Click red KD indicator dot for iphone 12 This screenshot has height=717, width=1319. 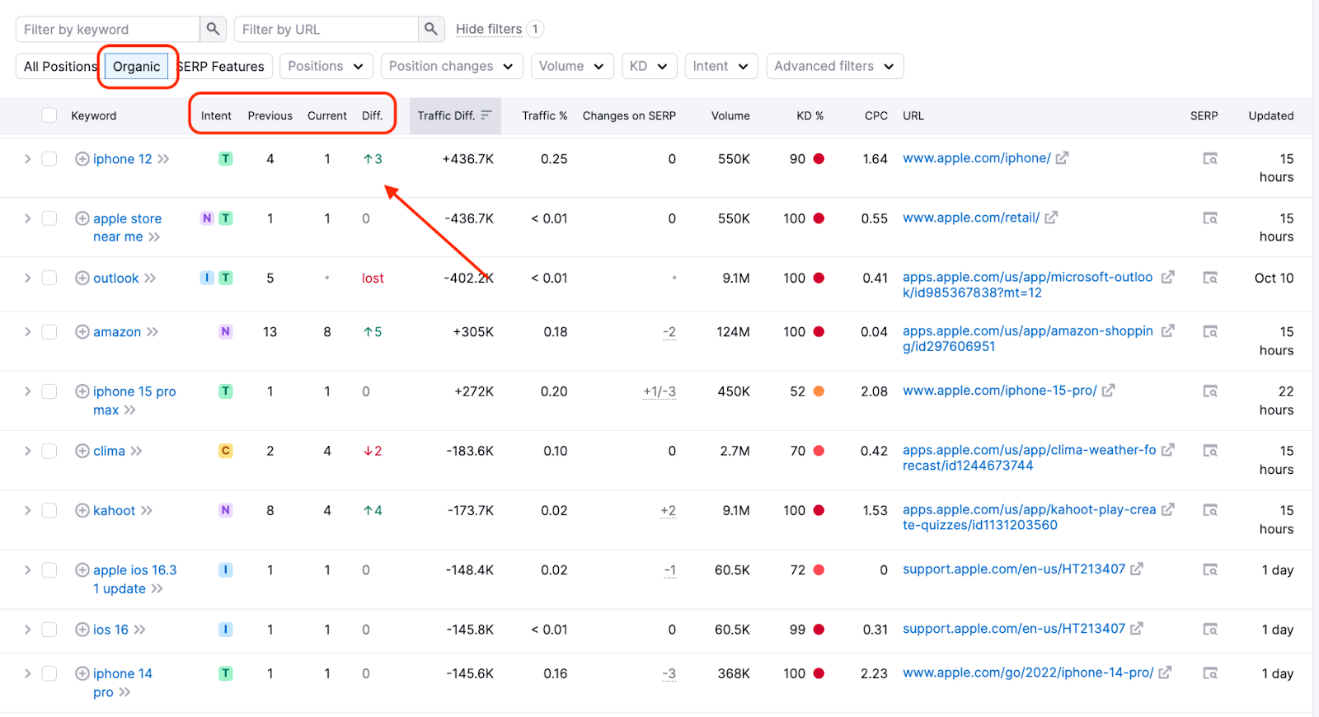click(819, 159)
